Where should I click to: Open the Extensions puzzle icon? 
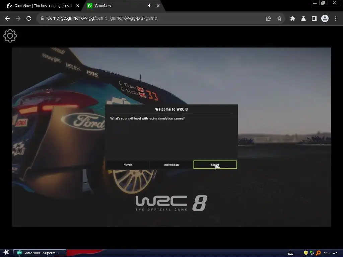tap(293, 19)
